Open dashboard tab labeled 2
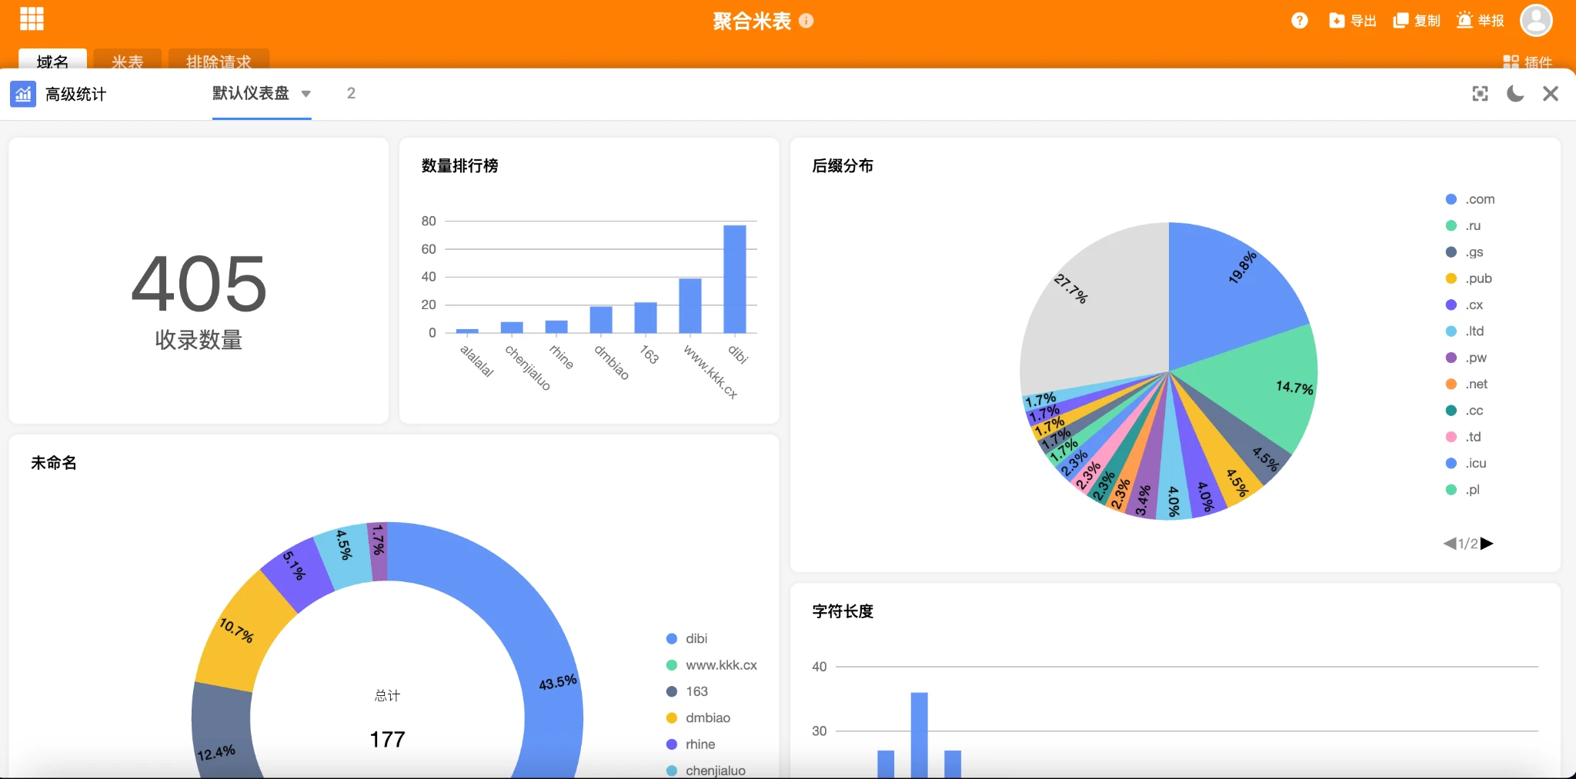 tap(351, 94)
